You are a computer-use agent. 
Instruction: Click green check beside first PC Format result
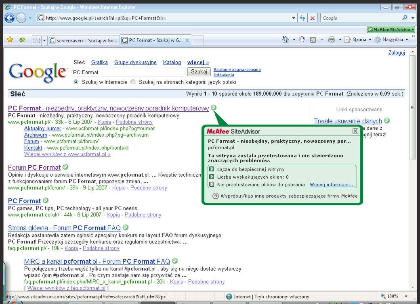pos(214,108)
